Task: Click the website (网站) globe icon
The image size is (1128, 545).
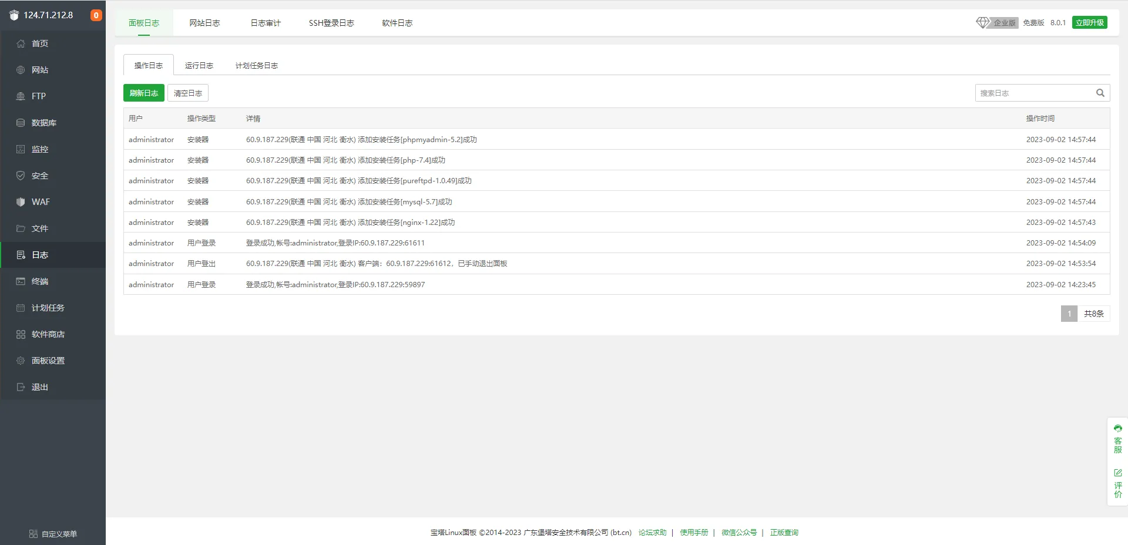Action: [21, 70]
